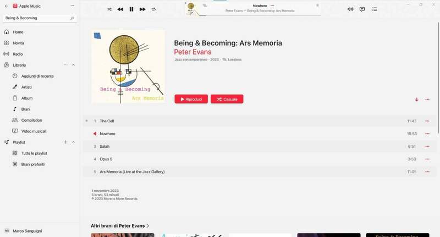This screenshot has width=440, height=237.
Task: Pause the currently playing song
Action: coord(131,9)
